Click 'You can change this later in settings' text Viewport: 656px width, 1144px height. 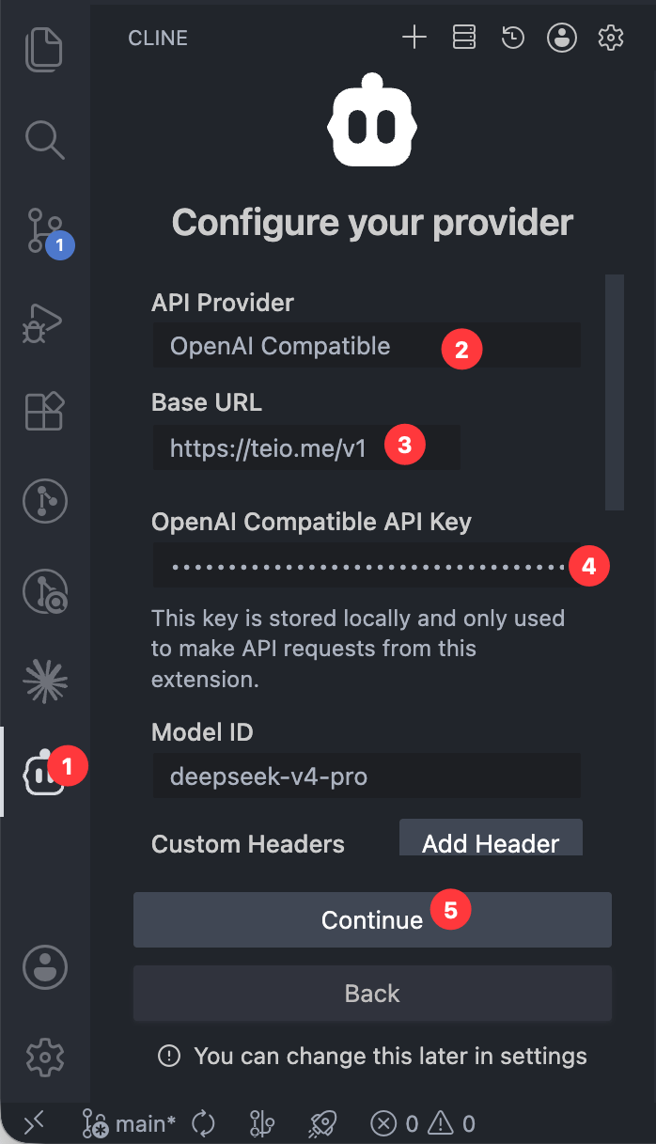click(390, 1056)
